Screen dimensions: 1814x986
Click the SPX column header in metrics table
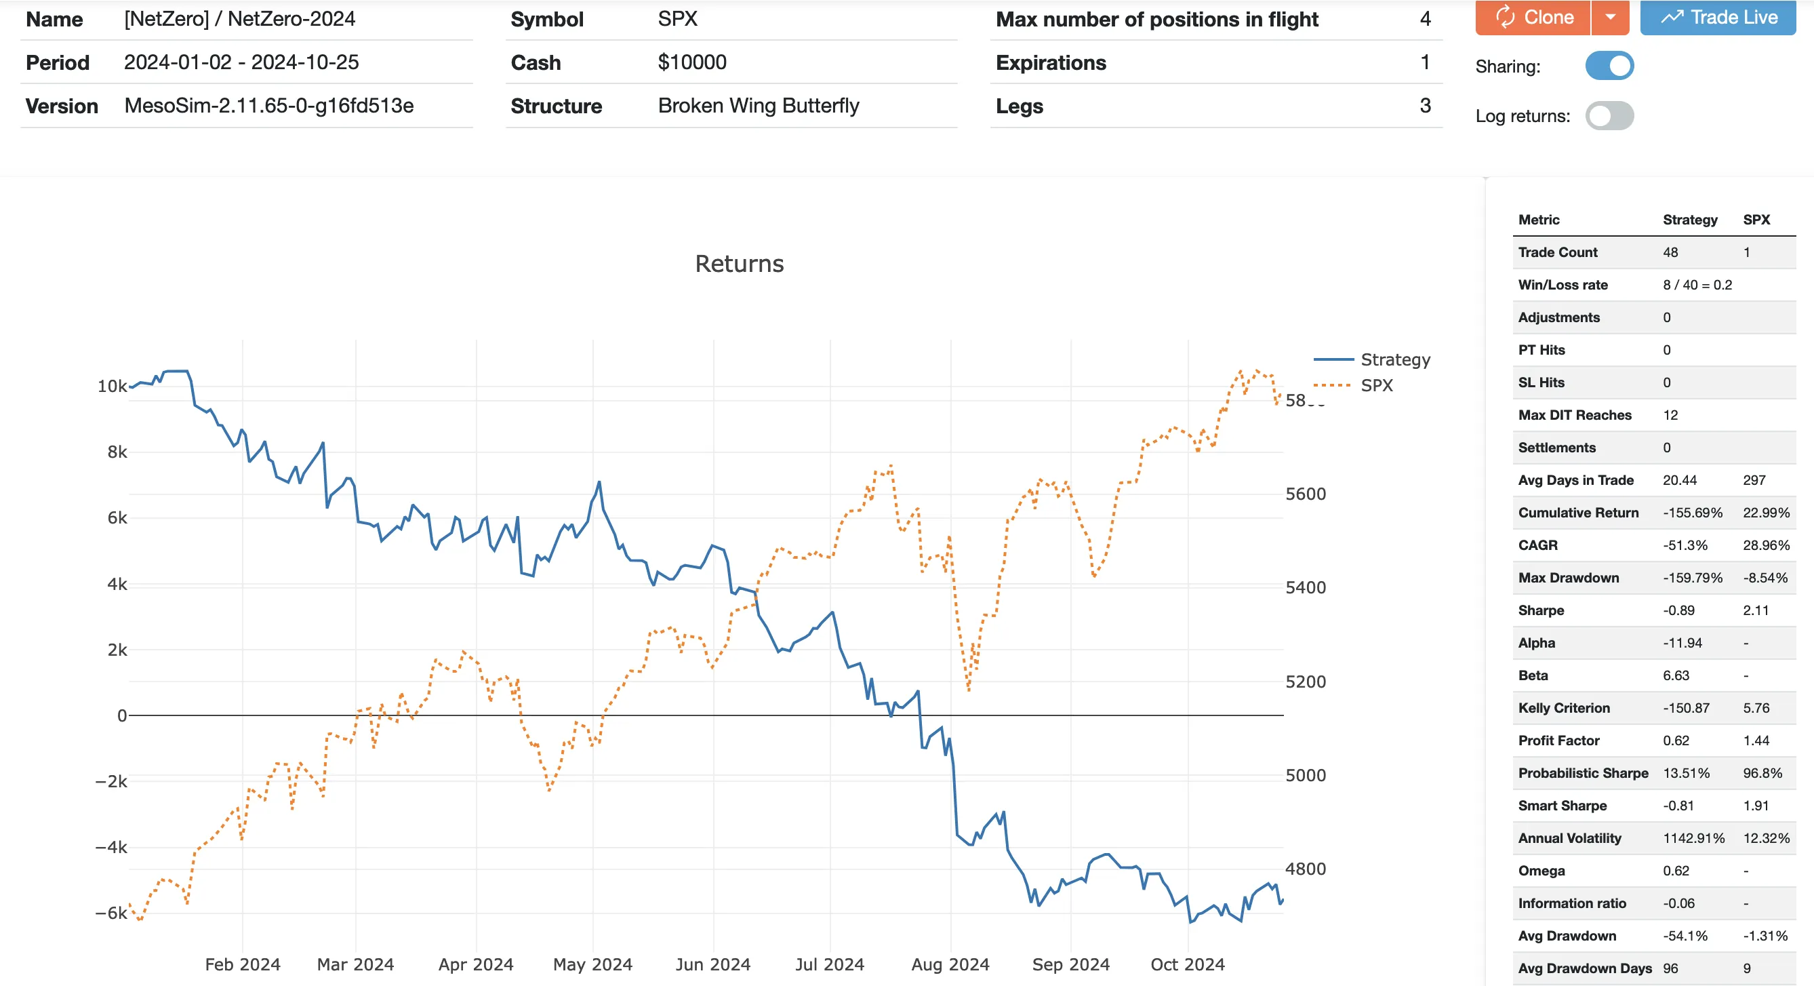1756,220
